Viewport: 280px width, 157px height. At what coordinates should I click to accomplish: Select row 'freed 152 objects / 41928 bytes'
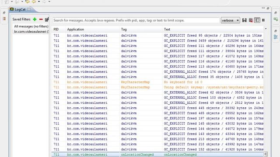pyautogui.click(x=157, y=149)
